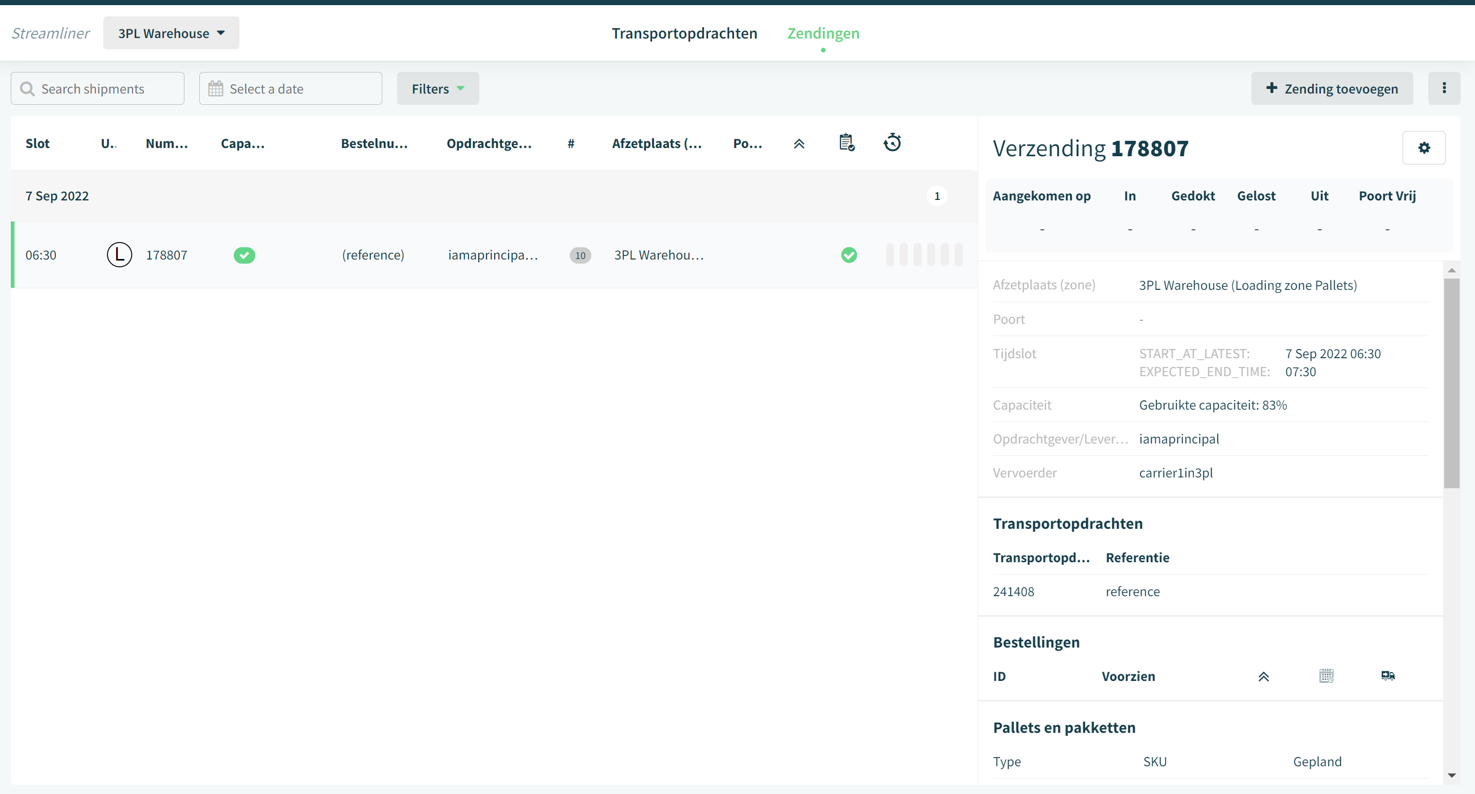Click the double chevron icon in Bestellingen
This screenshot has width=1475, height=794.
[1263, 676]
